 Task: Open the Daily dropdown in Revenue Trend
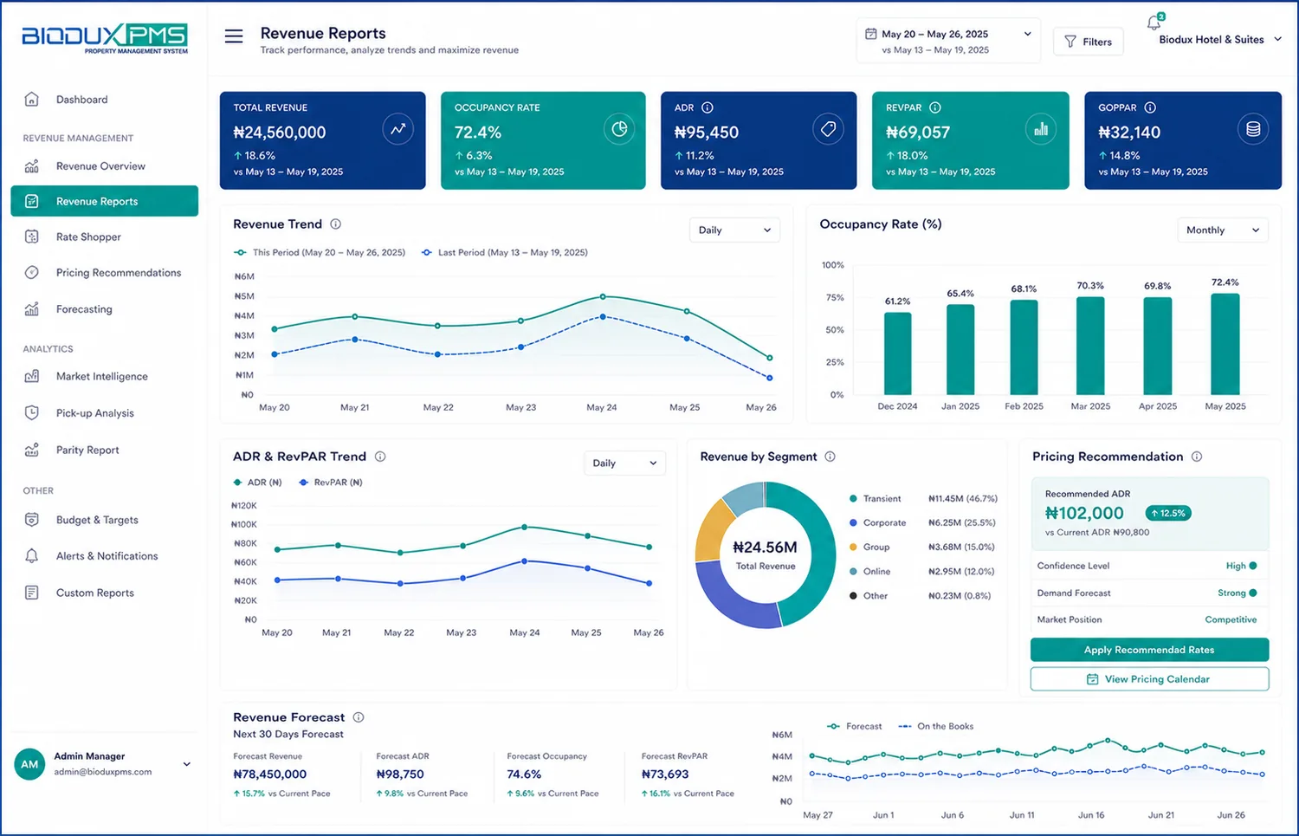pos(734,230)
